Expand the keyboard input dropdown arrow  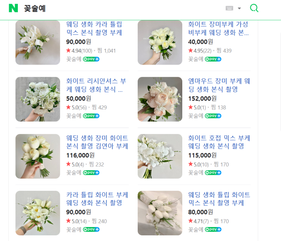click(239, 9)
